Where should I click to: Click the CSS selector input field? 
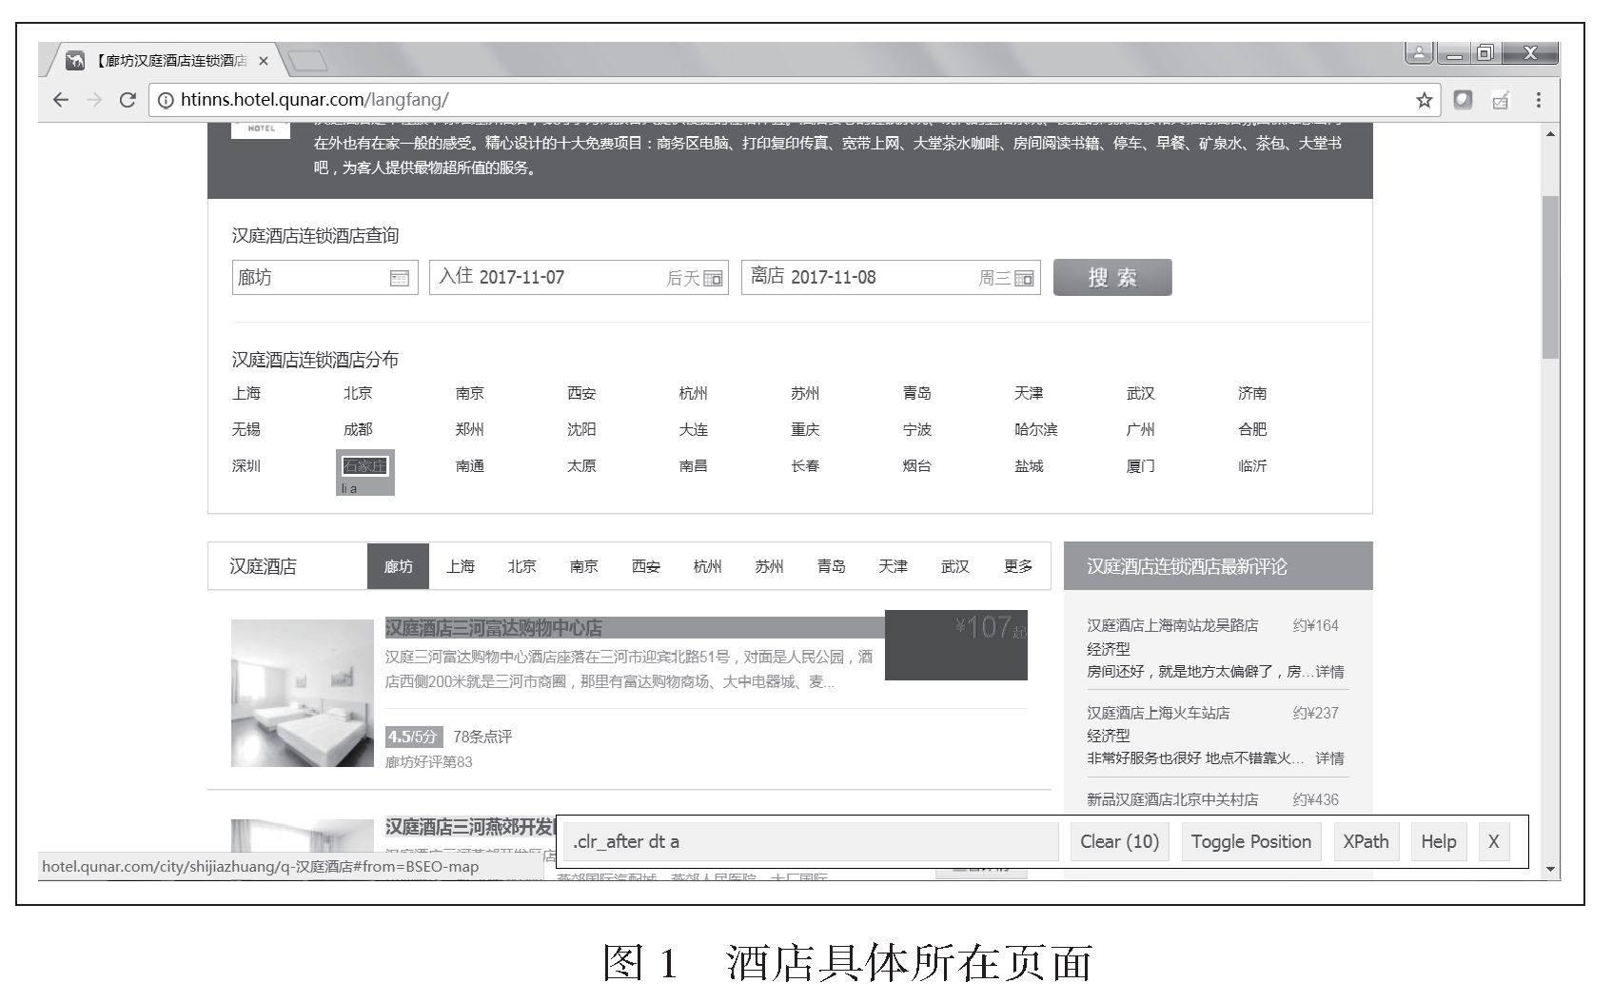(x=811, y=842)
